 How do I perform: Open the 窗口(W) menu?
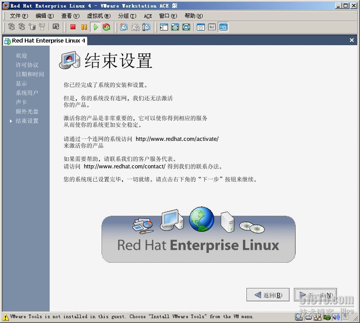pos(168,16)
